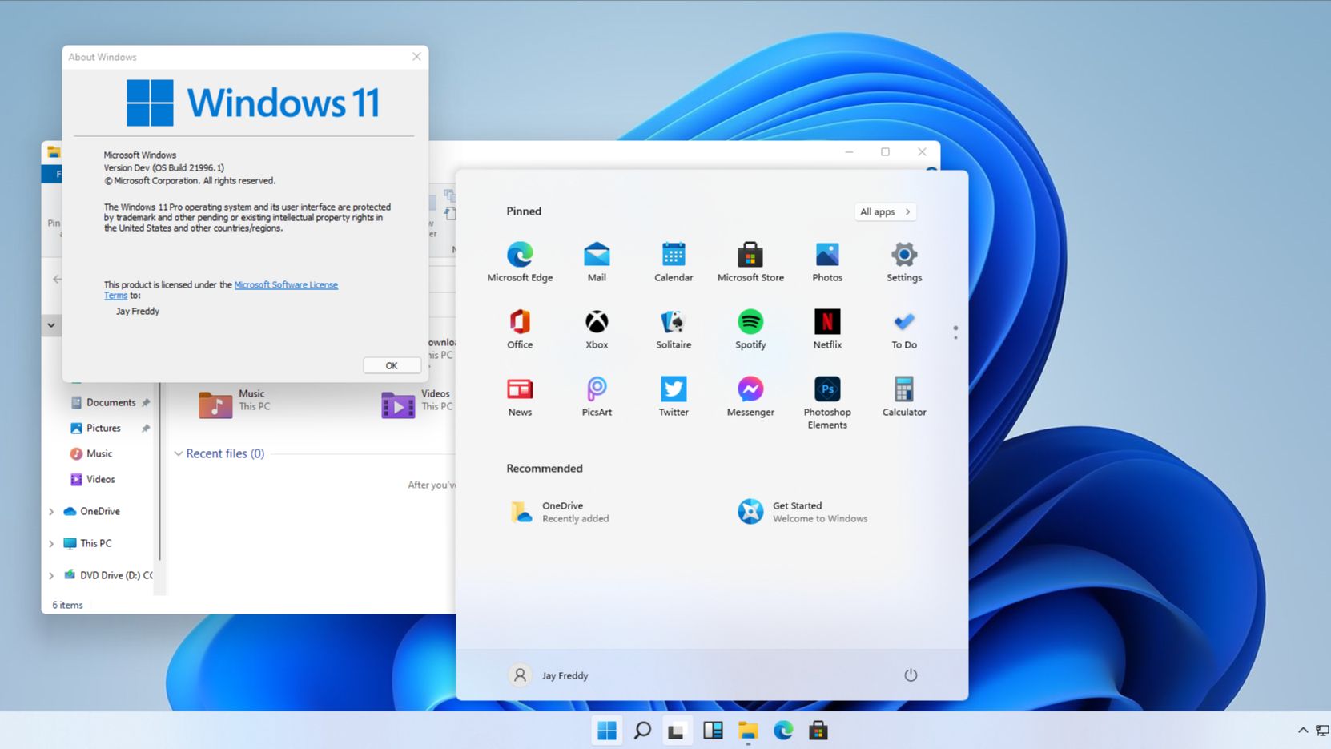Click the '6 items' status bar text
Viewport: 1331px width, 749px height.
point(67,606)
